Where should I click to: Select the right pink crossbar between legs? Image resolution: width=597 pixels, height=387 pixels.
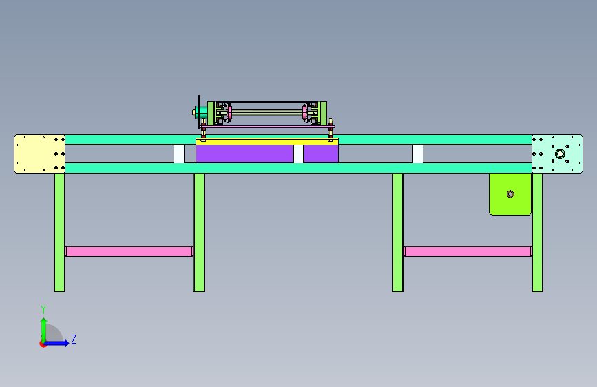pos(468,251)
